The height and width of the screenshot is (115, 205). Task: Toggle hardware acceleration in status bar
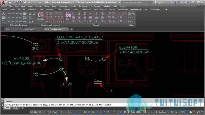(187, 112)
